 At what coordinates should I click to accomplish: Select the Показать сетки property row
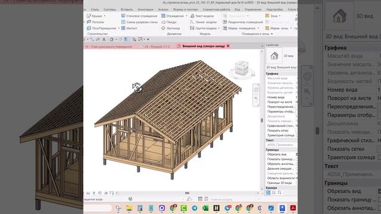tap(281, 131)
